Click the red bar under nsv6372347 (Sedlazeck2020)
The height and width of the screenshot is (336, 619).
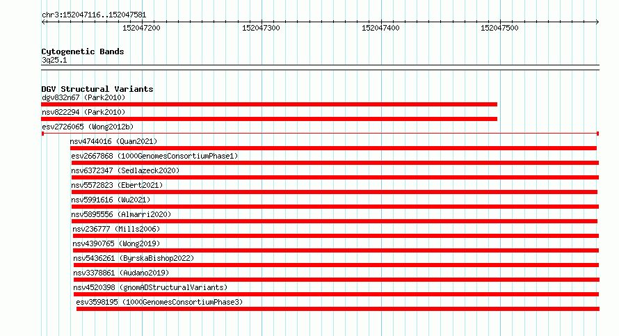click(335, 177)
